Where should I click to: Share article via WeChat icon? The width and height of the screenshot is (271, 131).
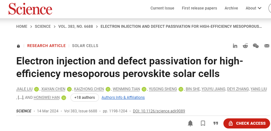click(x=256, y=46)
